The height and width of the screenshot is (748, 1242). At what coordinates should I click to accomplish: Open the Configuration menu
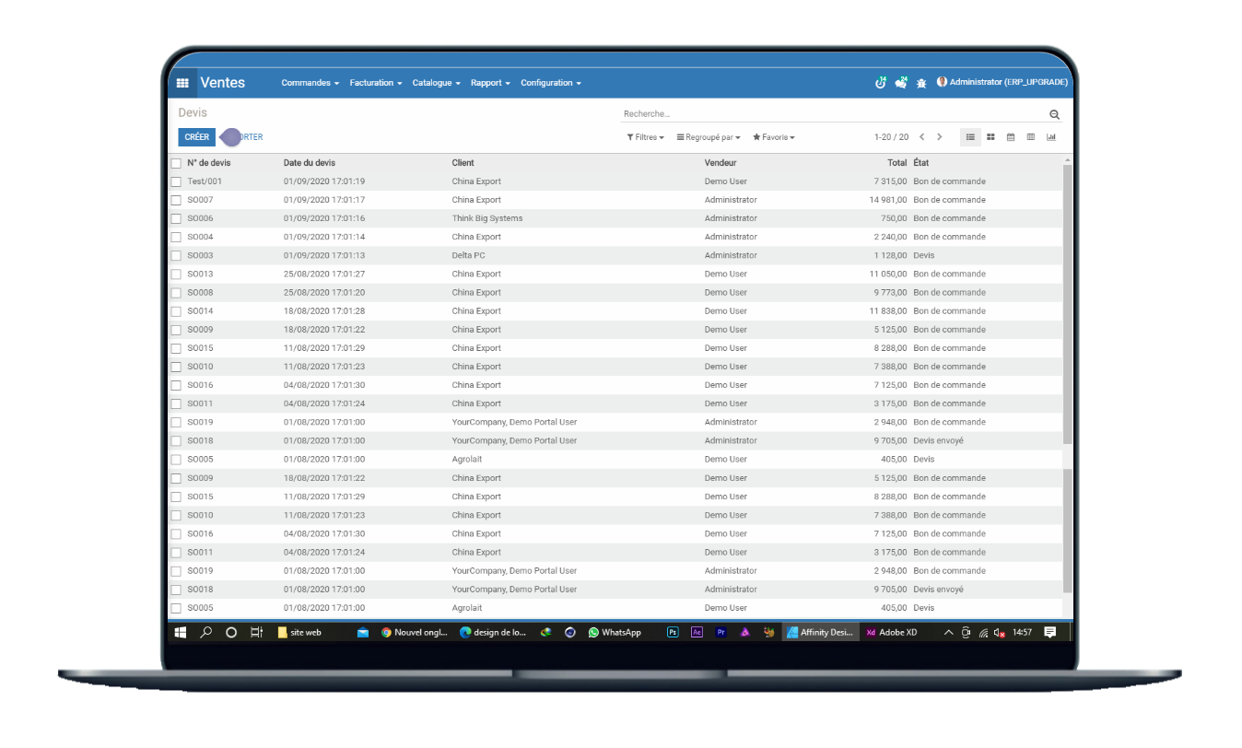tap(550, 83)
